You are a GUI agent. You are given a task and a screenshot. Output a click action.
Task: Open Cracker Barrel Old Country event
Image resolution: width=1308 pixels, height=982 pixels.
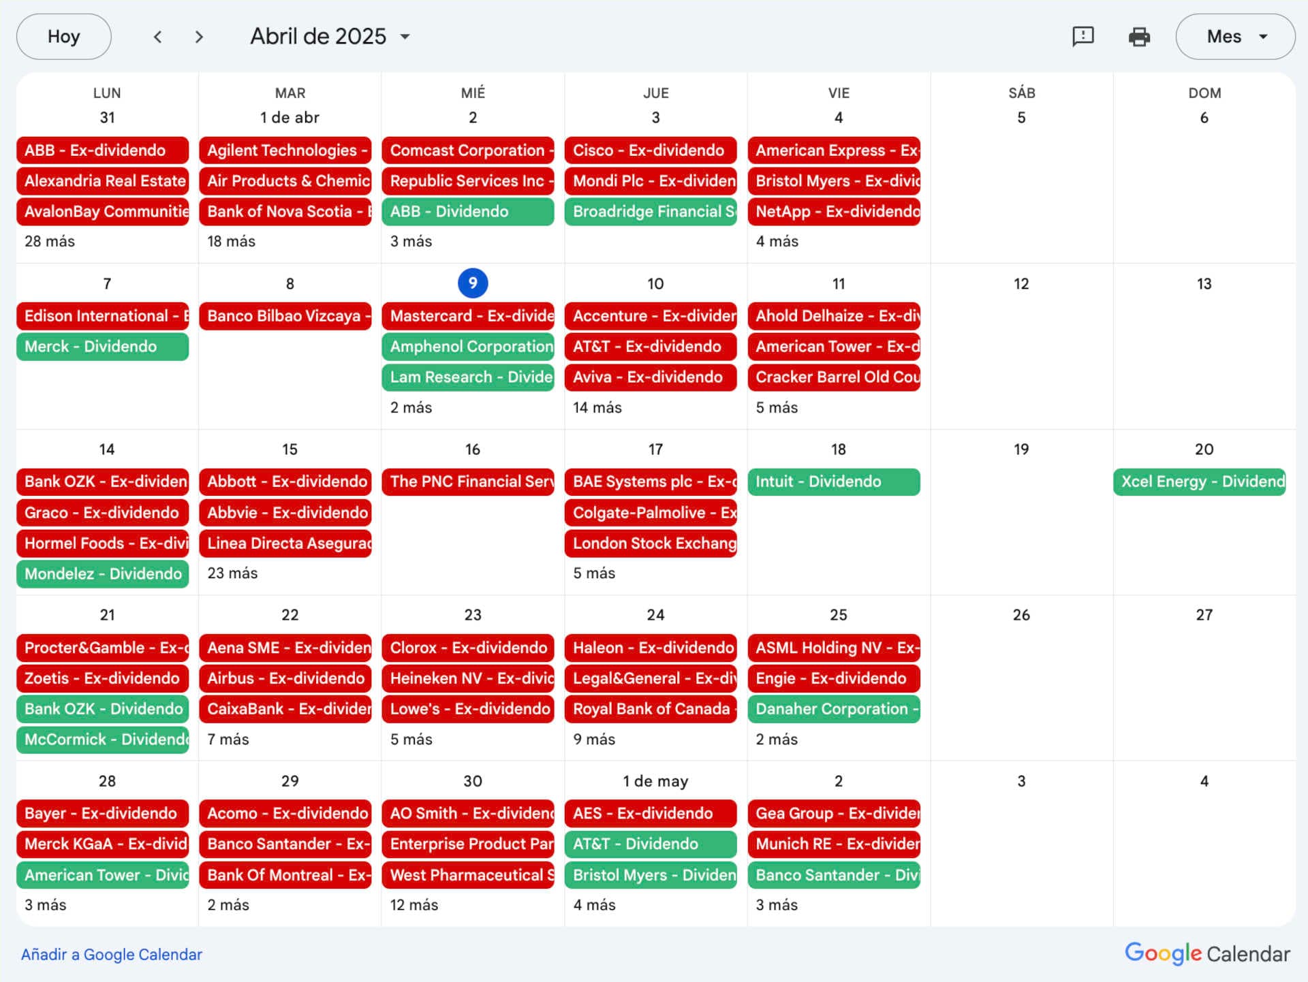(834, 377)
